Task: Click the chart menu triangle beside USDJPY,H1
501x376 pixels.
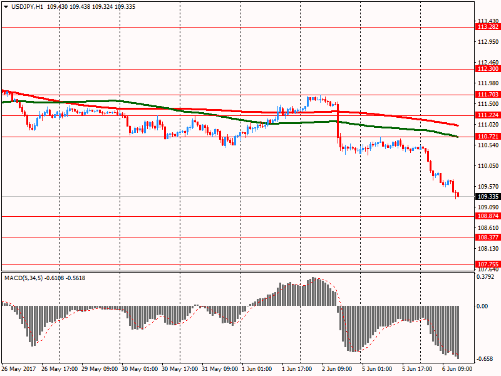Action: [x=6, y=7]
